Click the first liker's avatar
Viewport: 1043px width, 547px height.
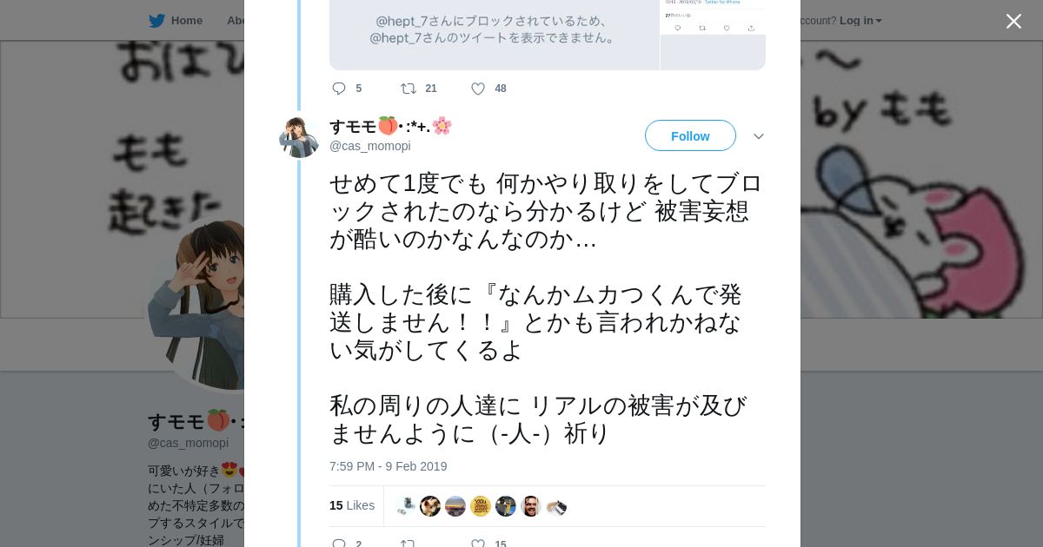(405, 506)
